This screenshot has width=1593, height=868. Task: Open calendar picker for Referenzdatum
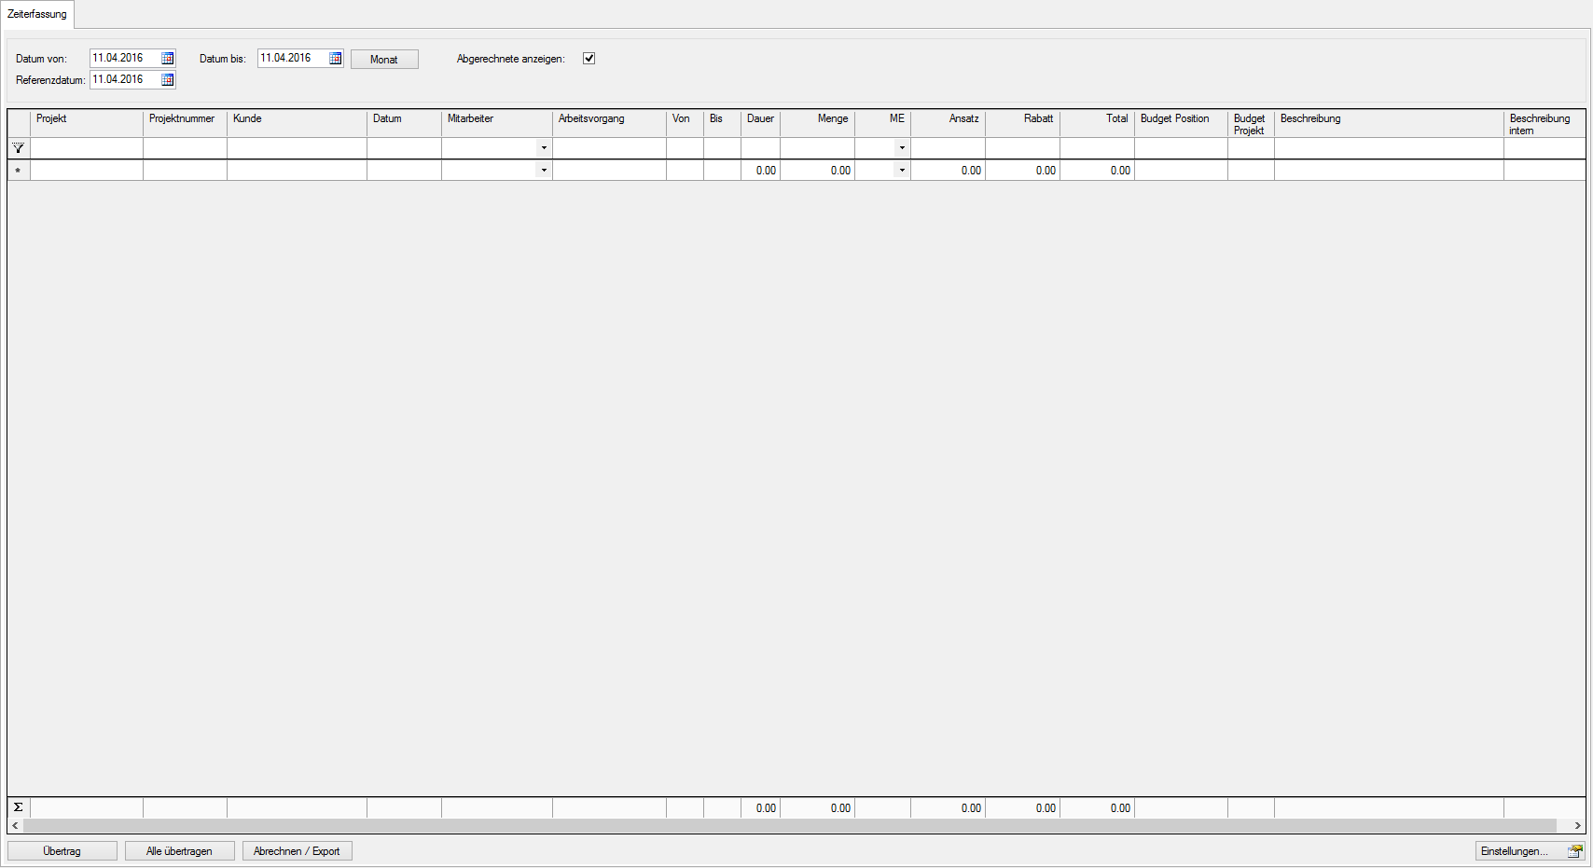coord(168,80)
